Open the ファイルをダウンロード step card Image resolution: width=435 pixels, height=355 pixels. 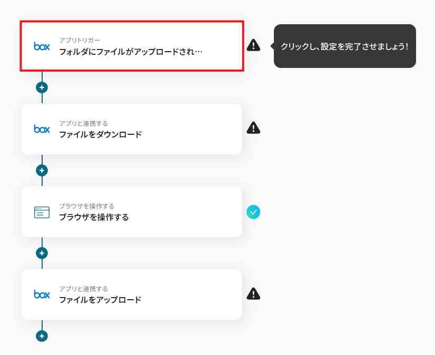132,129
